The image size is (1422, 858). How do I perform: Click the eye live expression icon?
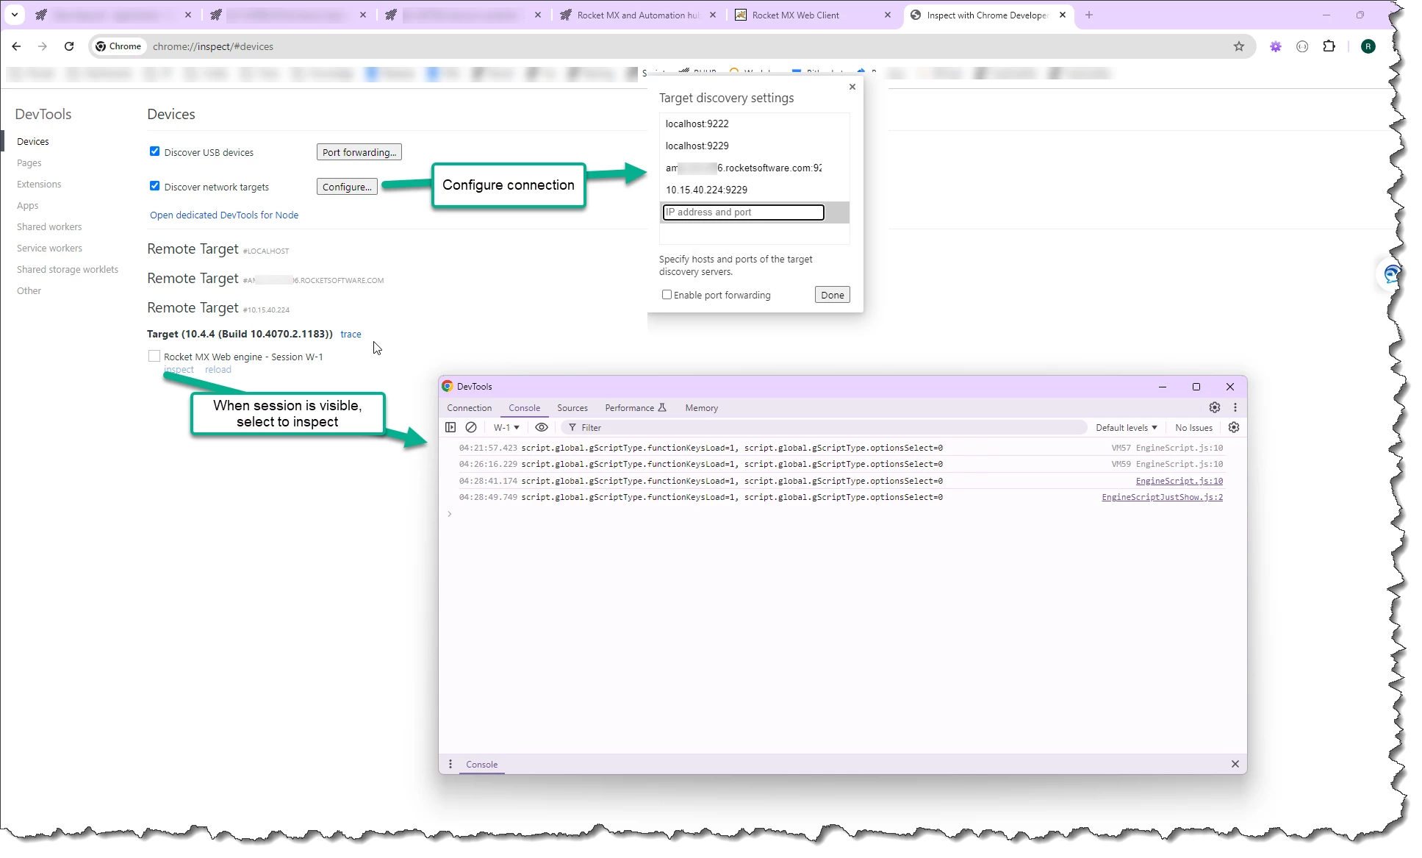(542, 427)
